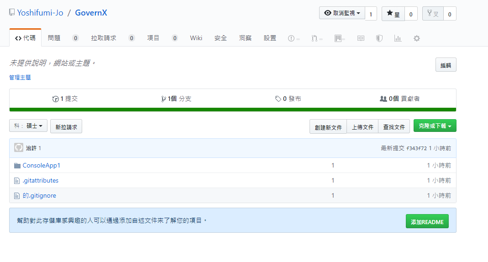
Task: View the 0 發布 releases page
Action: [288, 99]
